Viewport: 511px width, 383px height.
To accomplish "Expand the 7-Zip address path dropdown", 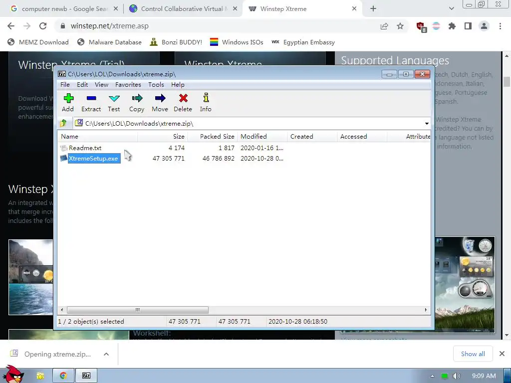I will point(427,124).
